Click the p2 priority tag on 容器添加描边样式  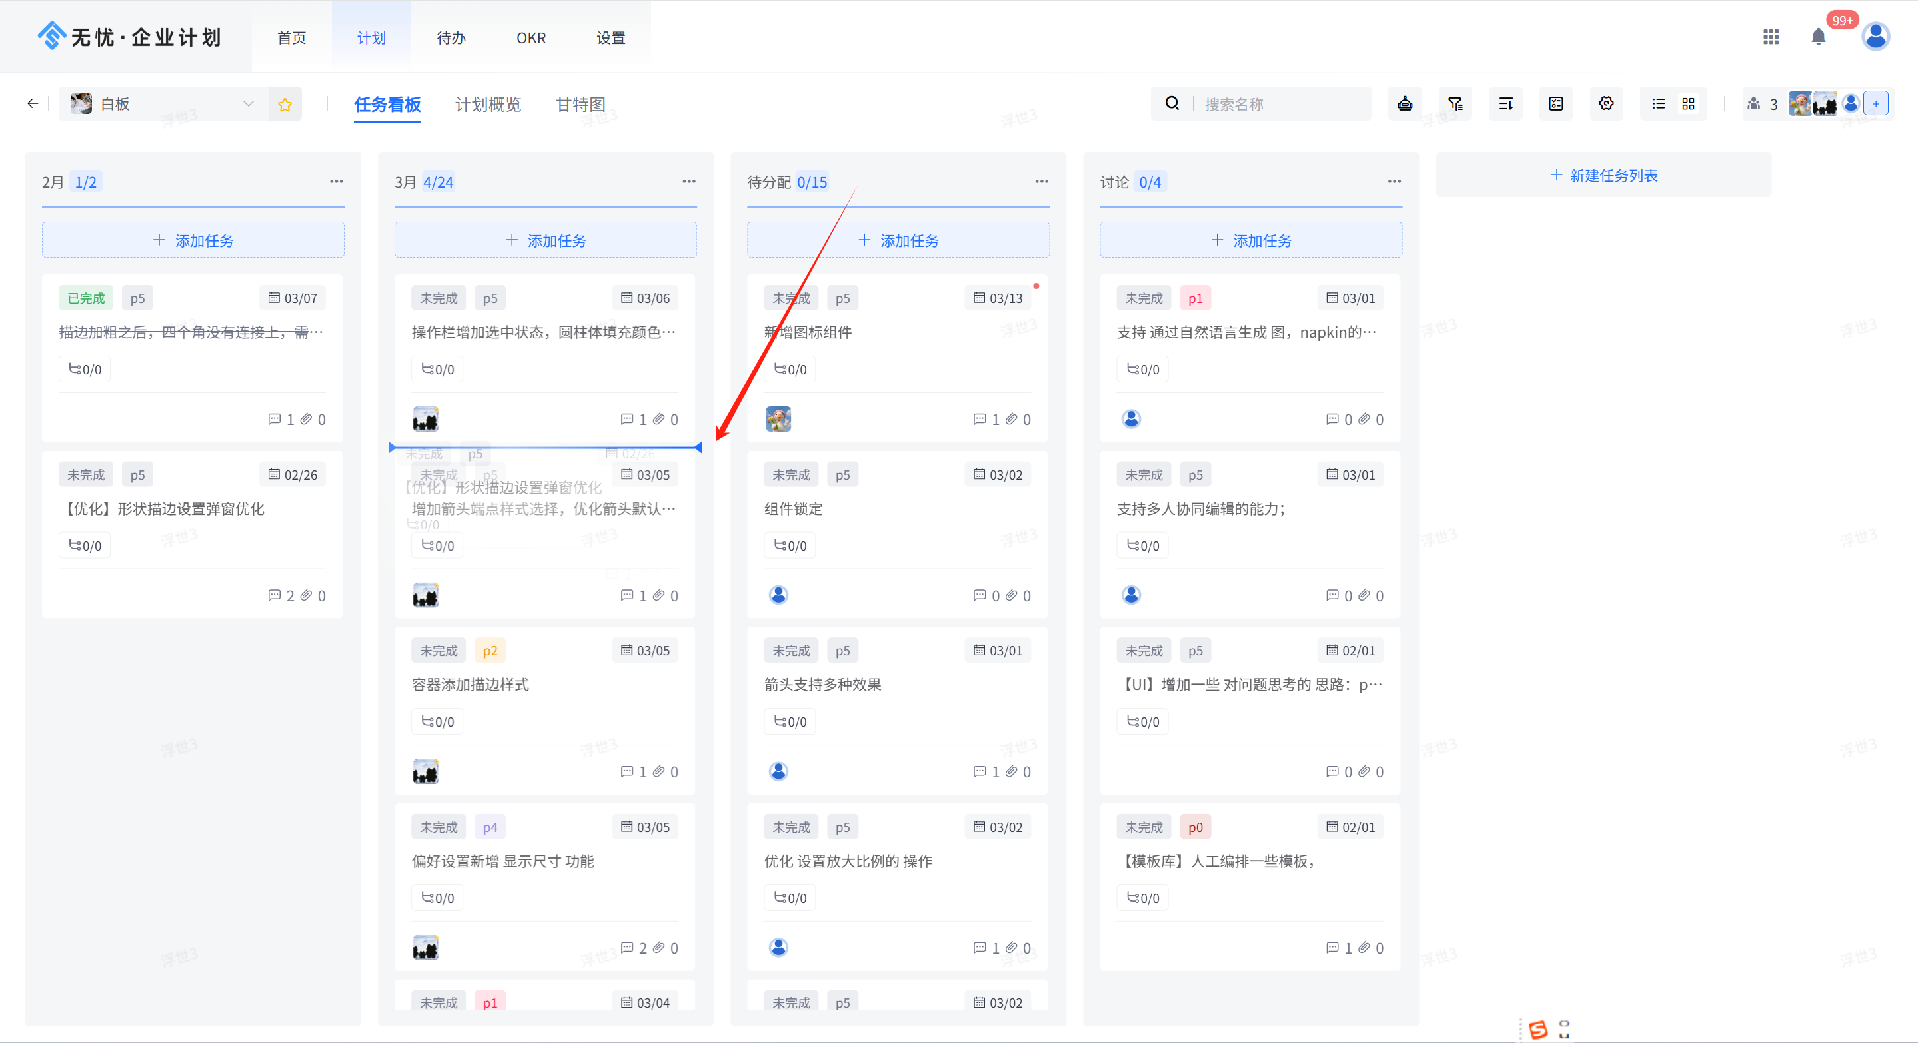489,651
